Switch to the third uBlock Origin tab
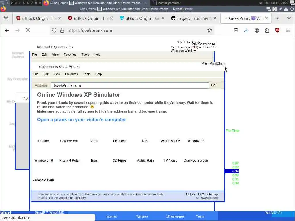Image resolution: width=295 pixels, height=221 pixels. click(x=142, y=18)
